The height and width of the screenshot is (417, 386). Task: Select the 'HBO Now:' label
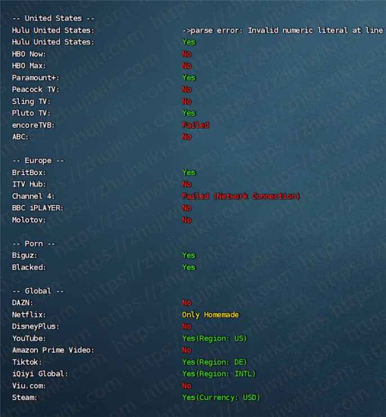point(29,54)
